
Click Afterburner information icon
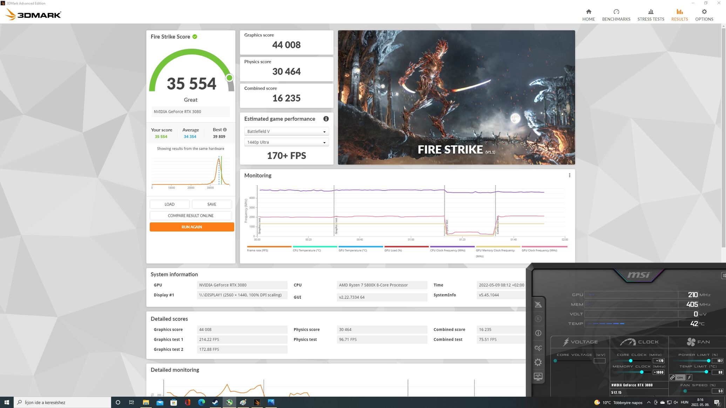[538, 333]
